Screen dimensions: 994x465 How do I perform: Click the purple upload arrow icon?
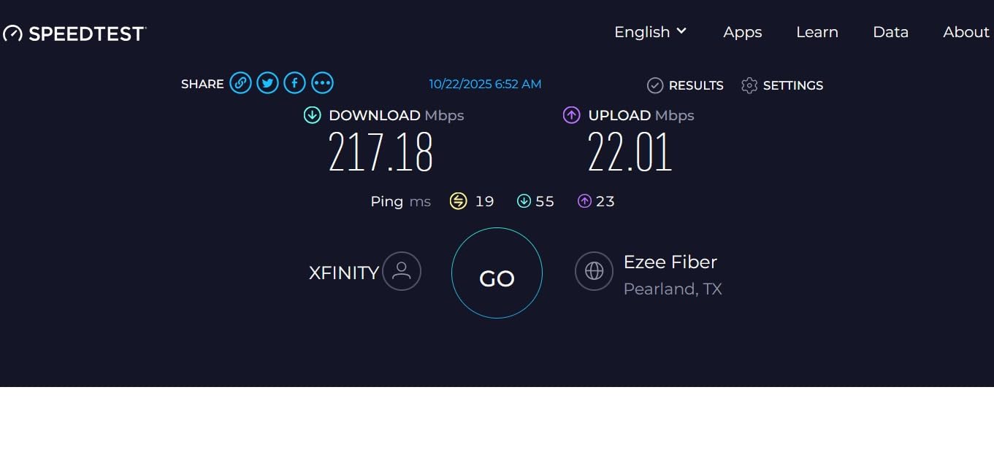pos(571,114)
